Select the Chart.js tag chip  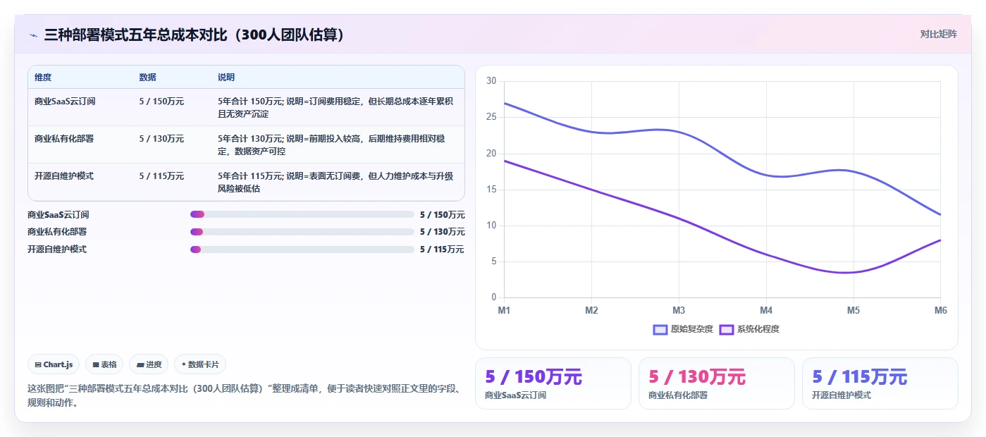pyautogui.click(x=54, y=364)
